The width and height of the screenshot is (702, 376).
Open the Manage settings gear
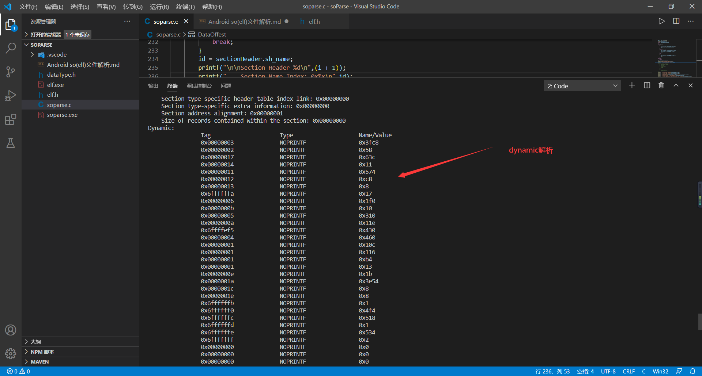[11, 353]
